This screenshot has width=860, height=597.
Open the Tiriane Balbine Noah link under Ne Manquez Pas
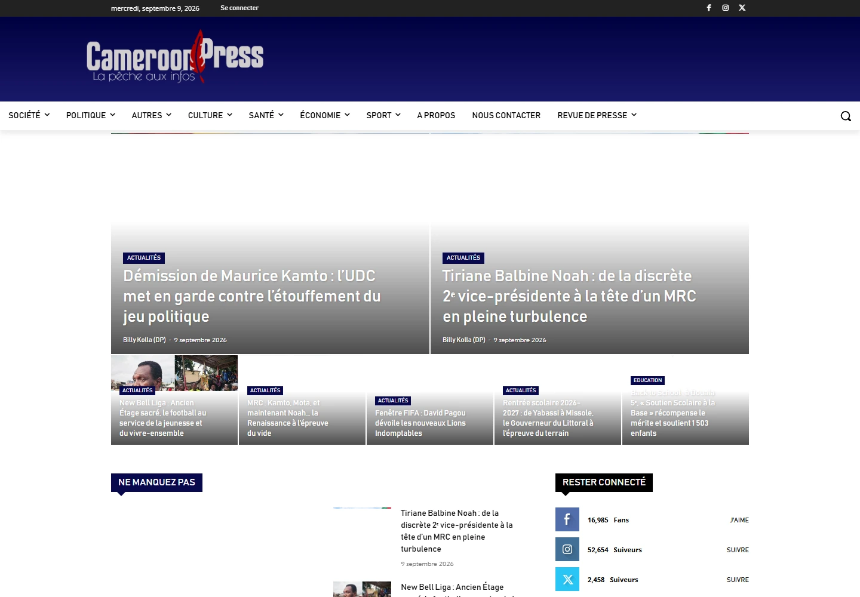click(x=457, y=531)
